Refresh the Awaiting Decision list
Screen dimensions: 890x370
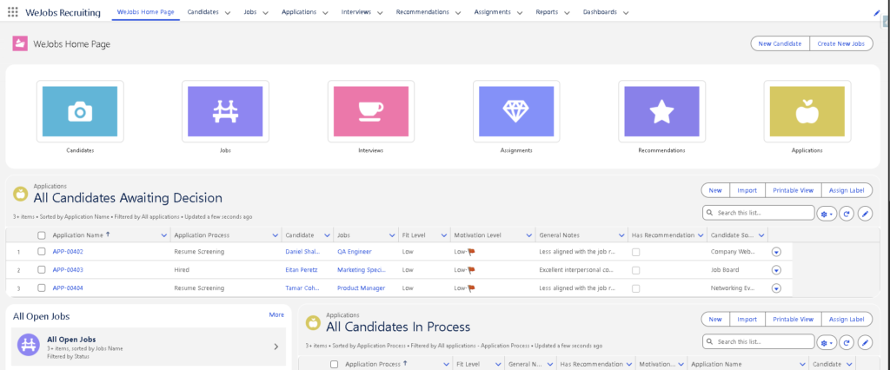click(x=847, y=213)
